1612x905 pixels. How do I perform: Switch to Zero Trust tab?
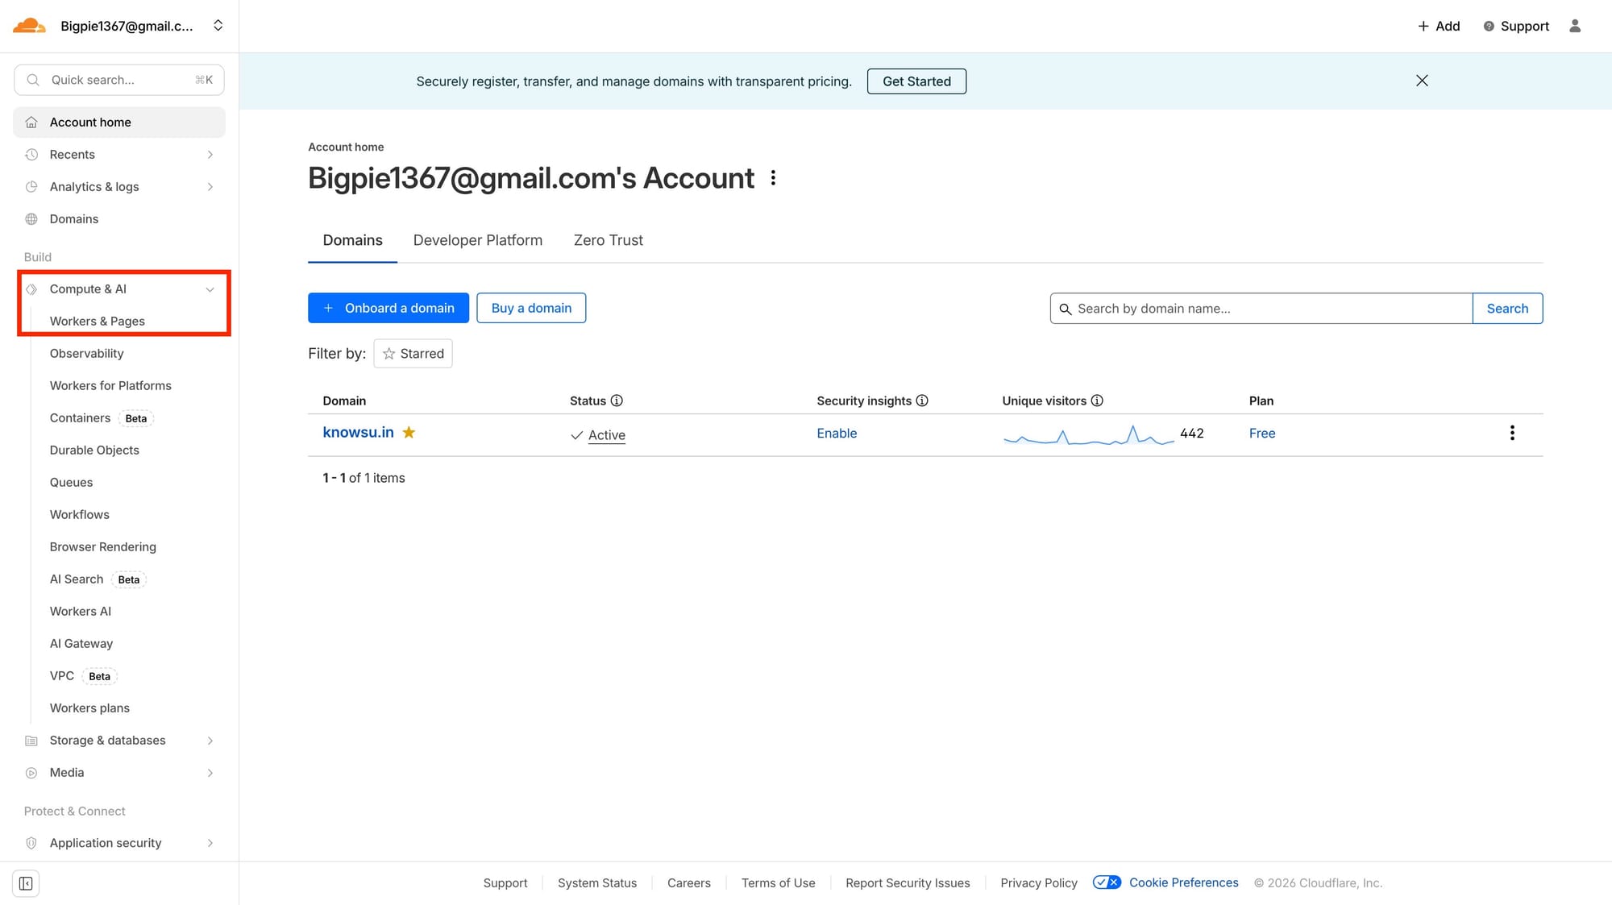(608, 240)
